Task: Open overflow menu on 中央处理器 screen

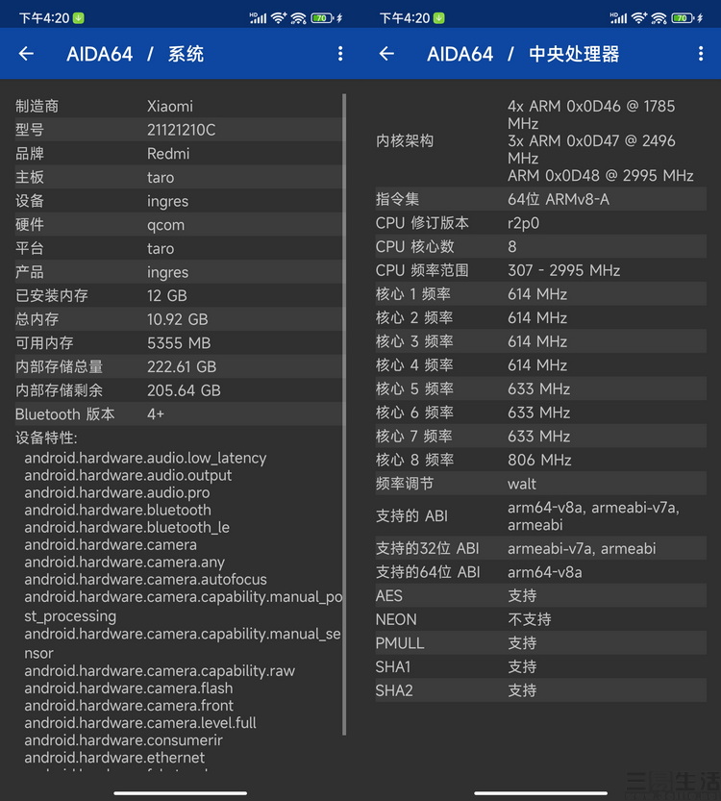Action: point(701,54)
